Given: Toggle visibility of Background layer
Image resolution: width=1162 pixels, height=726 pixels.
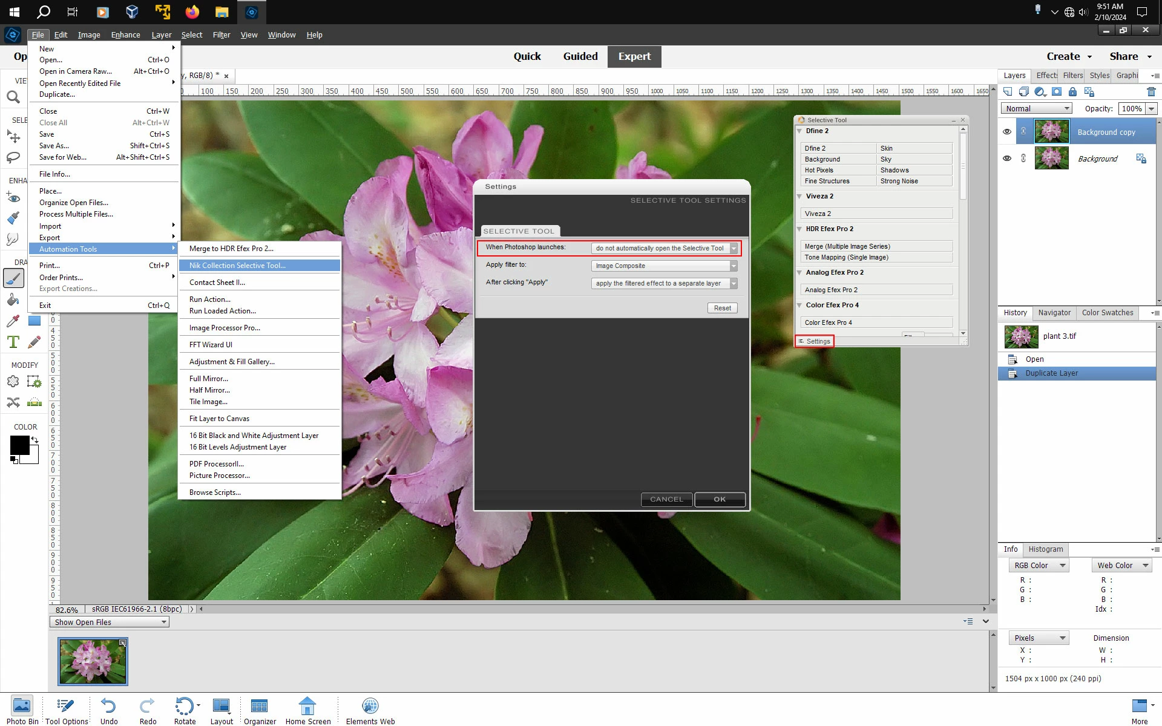Looking at the screenshot, I should click(x=1007, y=159).
